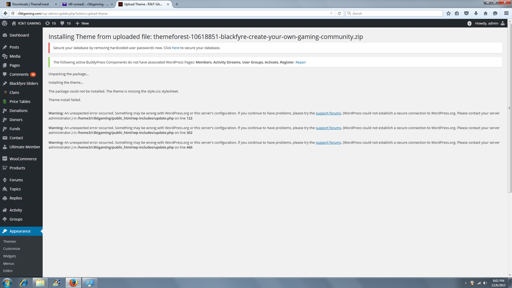
Task: Click the updates icon showing 10
Action: tap(50, 23)
